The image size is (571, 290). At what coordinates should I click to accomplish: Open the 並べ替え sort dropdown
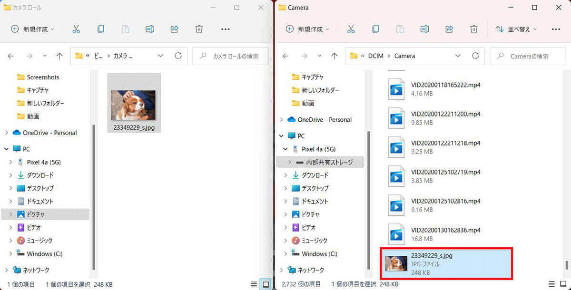(x=516, y=29)
